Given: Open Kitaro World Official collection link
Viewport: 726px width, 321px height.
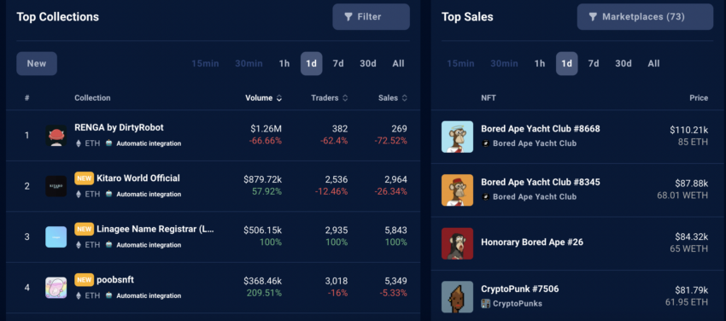Looking at the screenshot, I should coord(138,178).
